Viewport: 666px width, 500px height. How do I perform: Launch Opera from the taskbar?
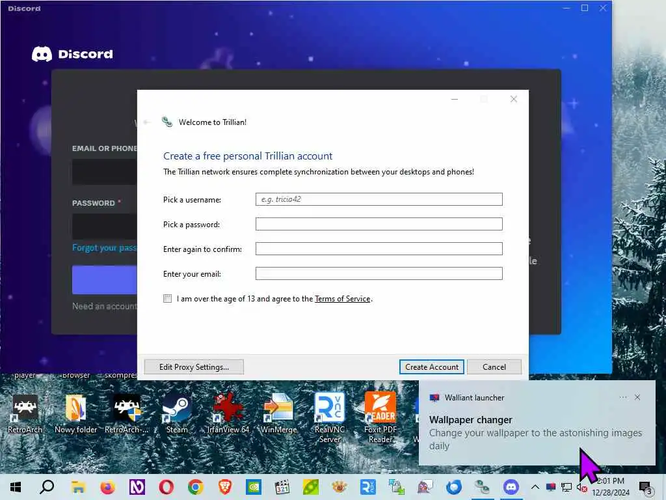click(166, 487)
